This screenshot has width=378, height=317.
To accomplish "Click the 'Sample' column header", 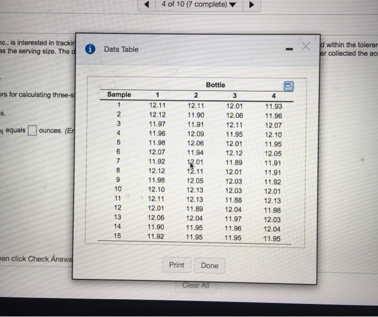I will coord(119,94).
